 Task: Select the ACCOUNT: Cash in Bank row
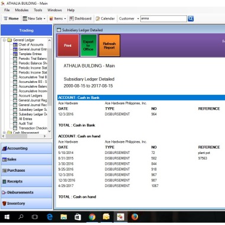[x=141, y=98]
